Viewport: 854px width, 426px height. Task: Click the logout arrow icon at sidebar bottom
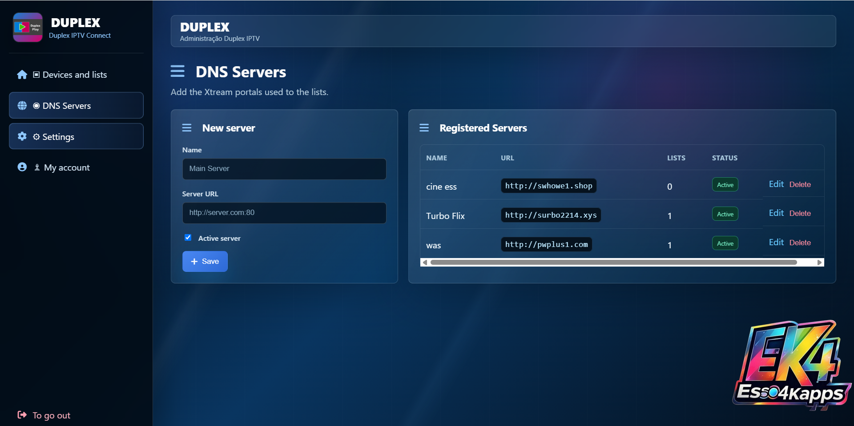(x=22, y=415)
